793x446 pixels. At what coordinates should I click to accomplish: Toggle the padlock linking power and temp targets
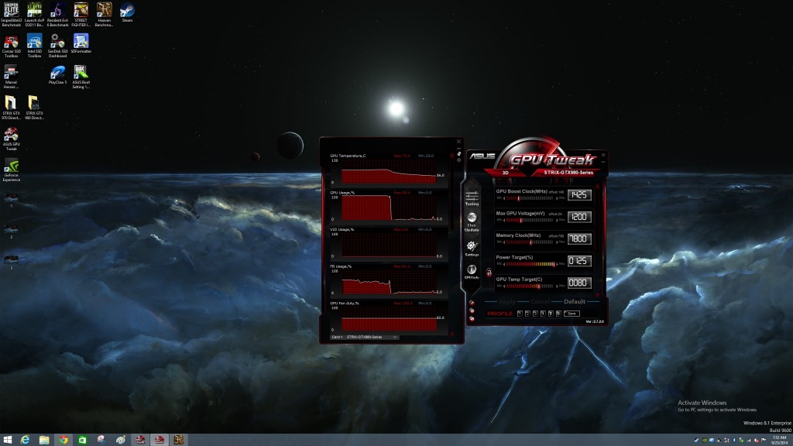click(489, 273)
